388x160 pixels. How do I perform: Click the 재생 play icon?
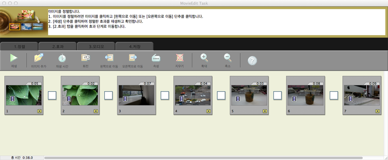[14, 58]
